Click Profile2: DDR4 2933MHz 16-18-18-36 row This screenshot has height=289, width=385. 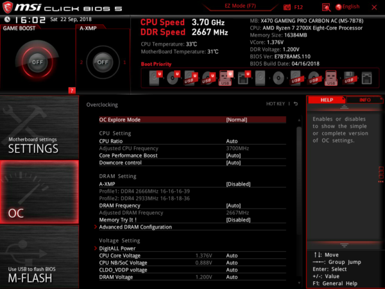coord(144,198)
